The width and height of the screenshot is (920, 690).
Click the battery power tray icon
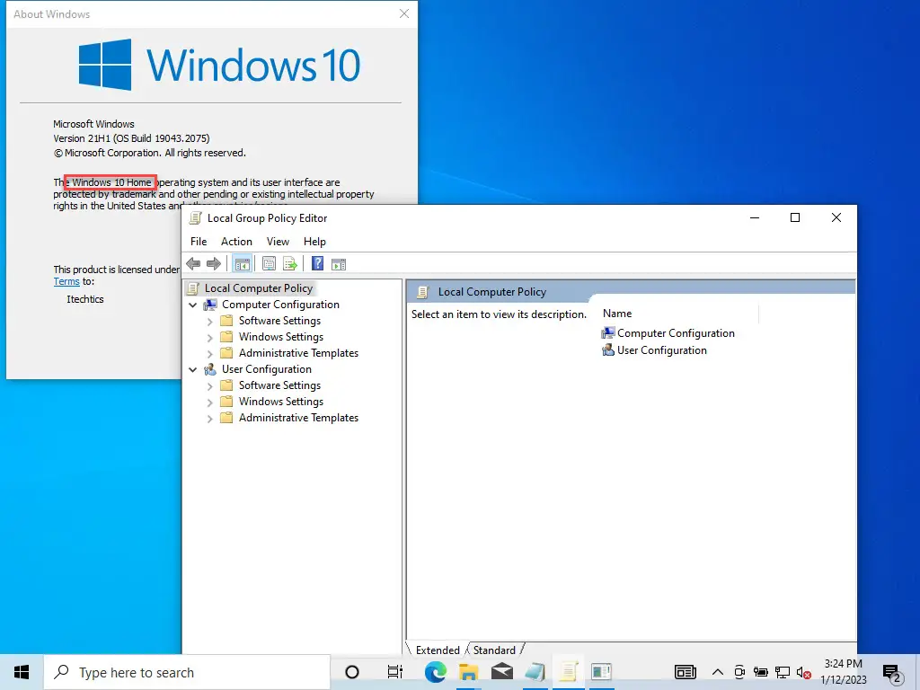[x=761, y=672]
